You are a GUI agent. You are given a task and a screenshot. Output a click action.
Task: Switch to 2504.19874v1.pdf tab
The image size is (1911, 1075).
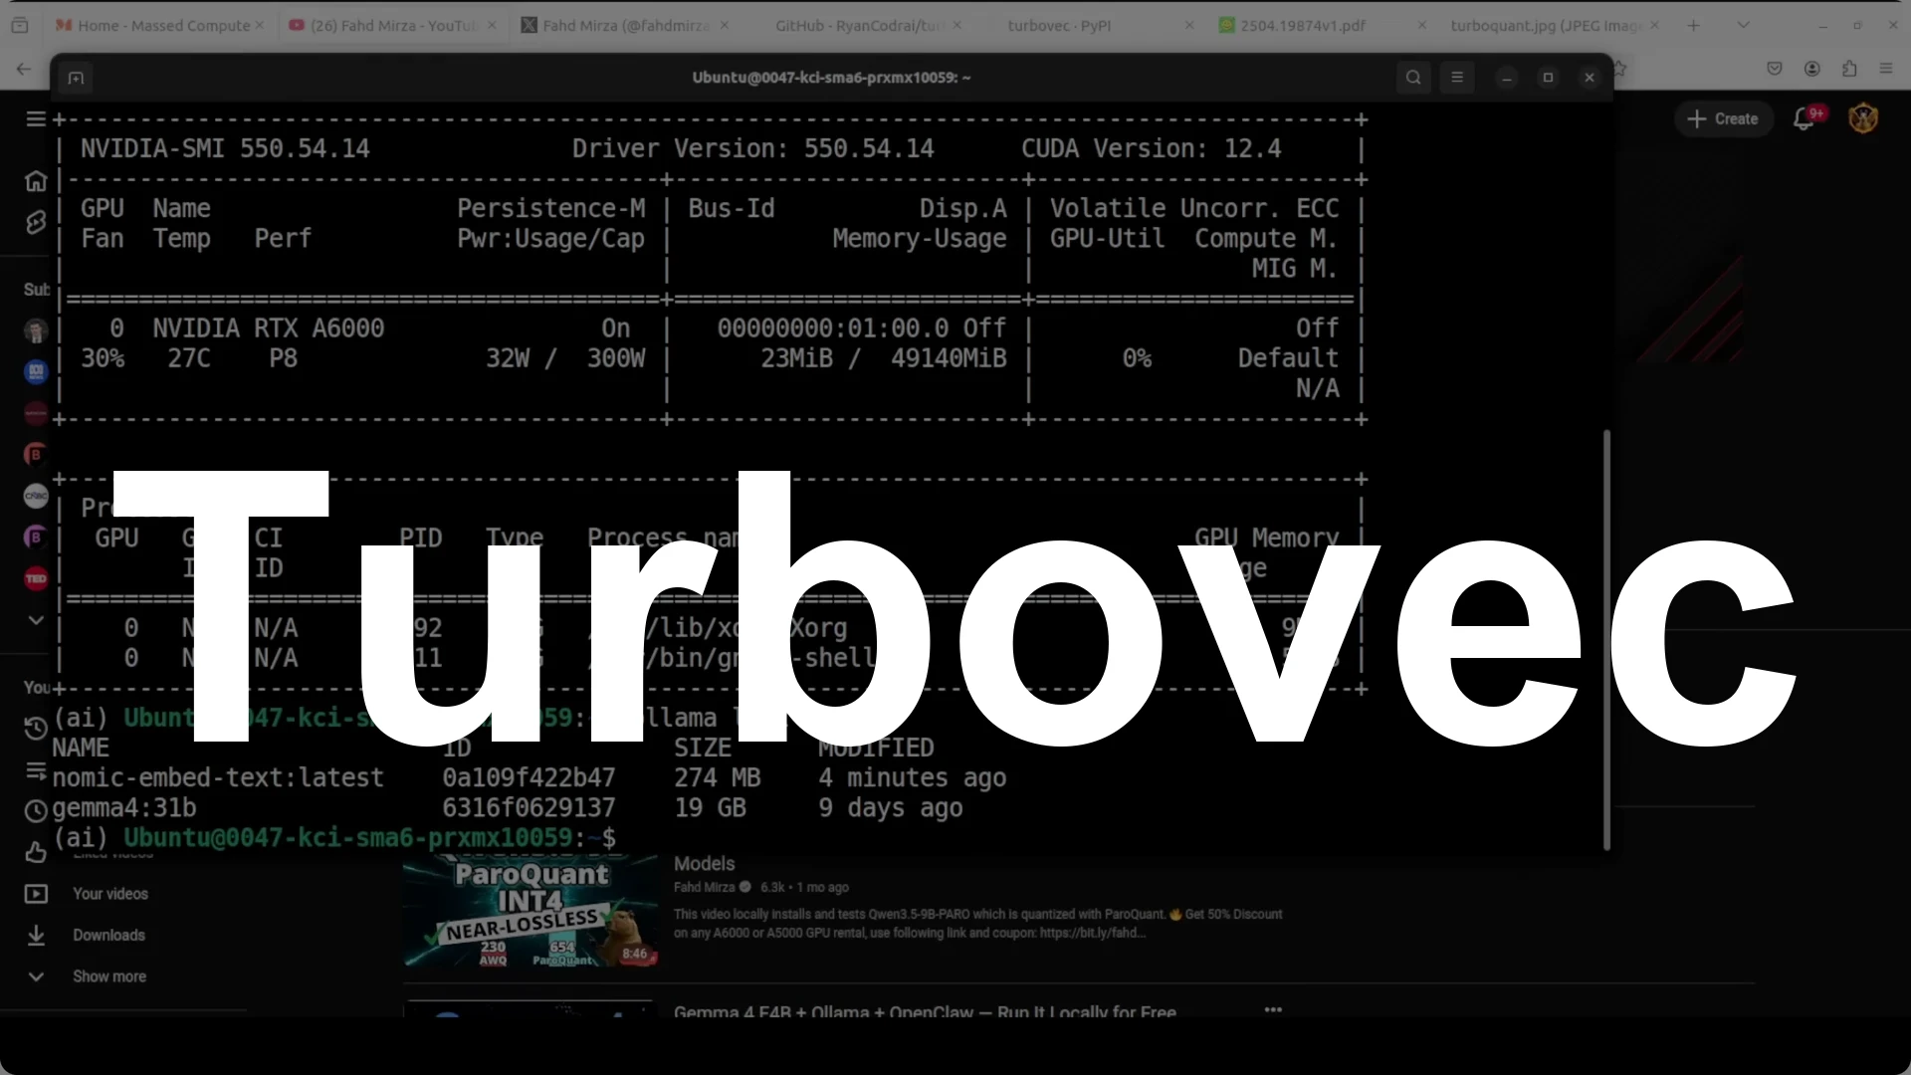point(1302,25)
